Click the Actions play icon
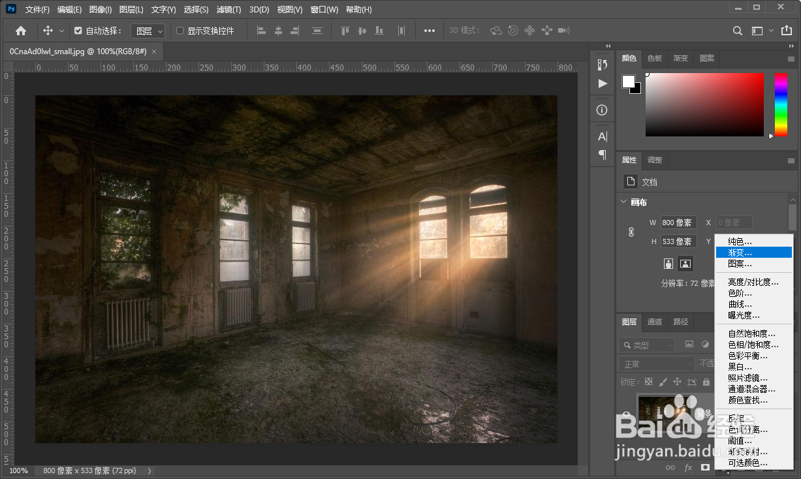The height and width of the screenshot is (479, 801). pos(603,84)
